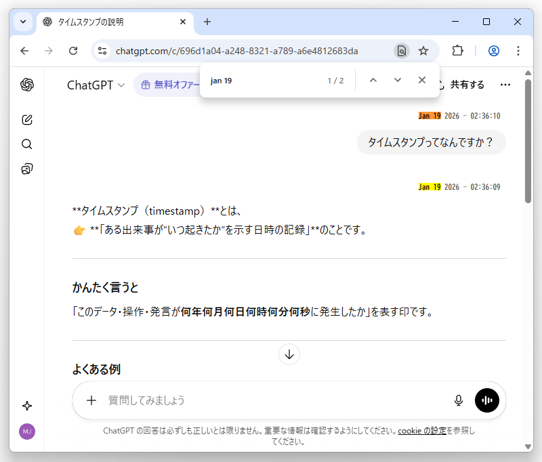This screenshot has width=542, height=462.
Task: Open the tab search dropdown arrow
Action: pyautogui.click(x=23, y=22)
